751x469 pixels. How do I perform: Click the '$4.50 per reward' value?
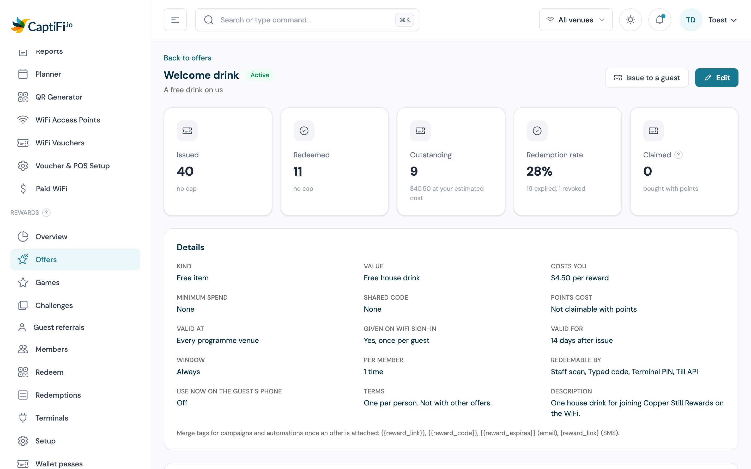tap(579, 278)
